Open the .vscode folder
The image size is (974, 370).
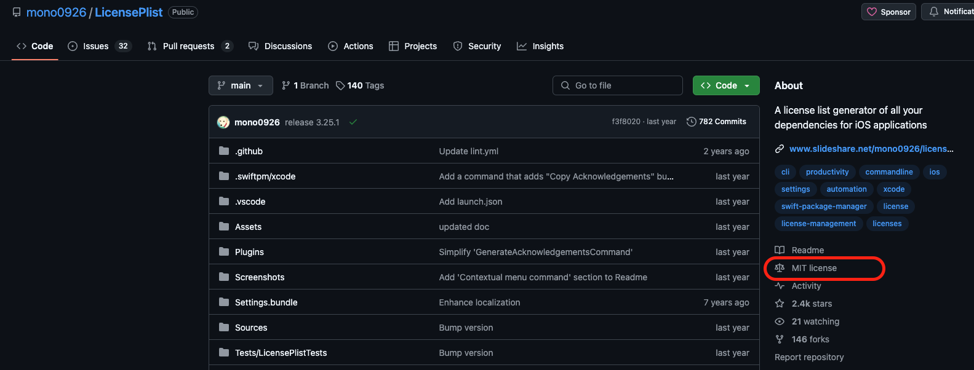[x=250, y=202]
